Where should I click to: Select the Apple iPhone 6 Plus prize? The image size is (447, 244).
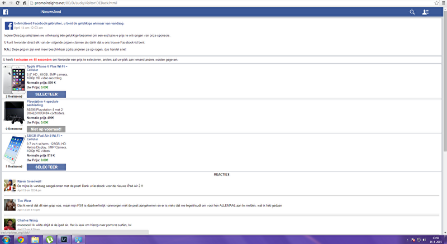click(x=46, y=94)
